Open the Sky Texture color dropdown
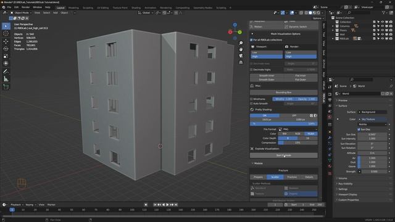Image resolution: width=395 pixels, height=222 pixels. point(372,119)
